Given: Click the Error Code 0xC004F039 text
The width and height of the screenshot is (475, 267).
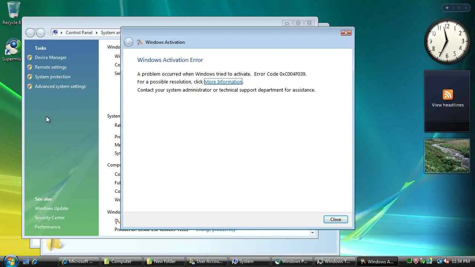Looking at the screenshot, I should pyautogui.click(x=280, y=74).
